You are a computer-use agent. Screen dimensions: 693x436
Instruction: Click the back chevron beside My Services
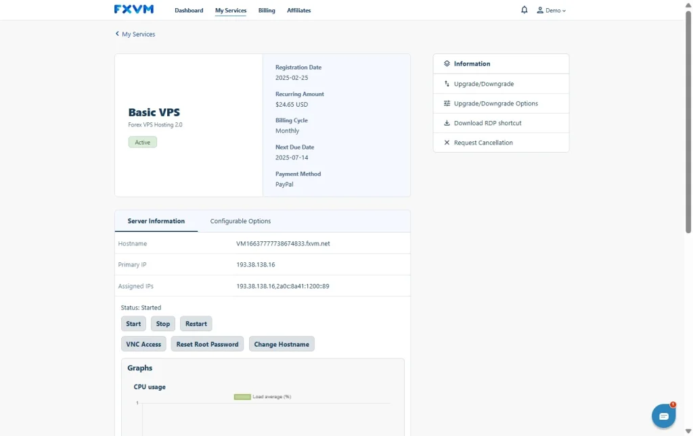[117, 34]
